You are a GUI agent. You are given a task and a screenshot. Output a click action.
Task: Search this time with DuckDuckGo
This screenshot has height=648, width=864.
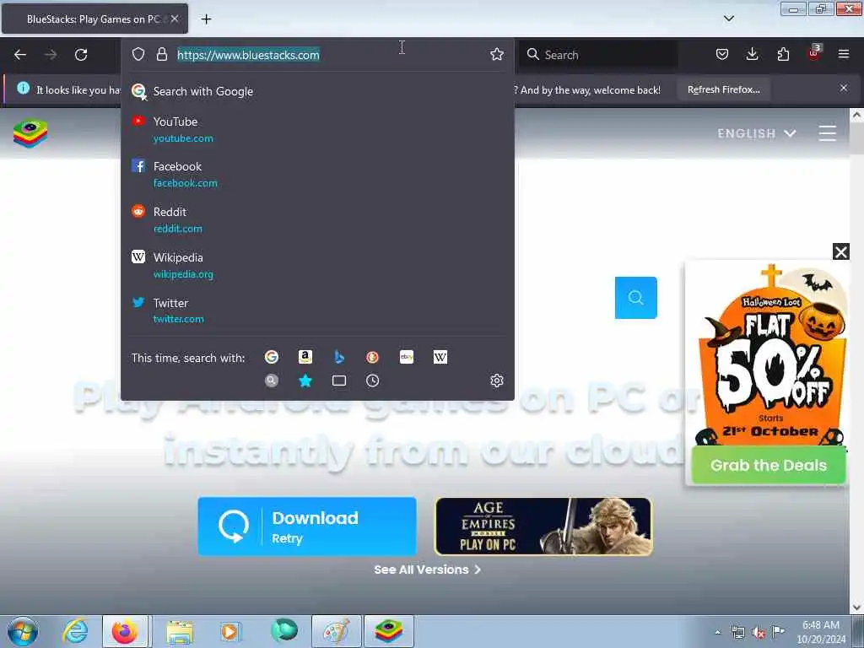(372, 357)
